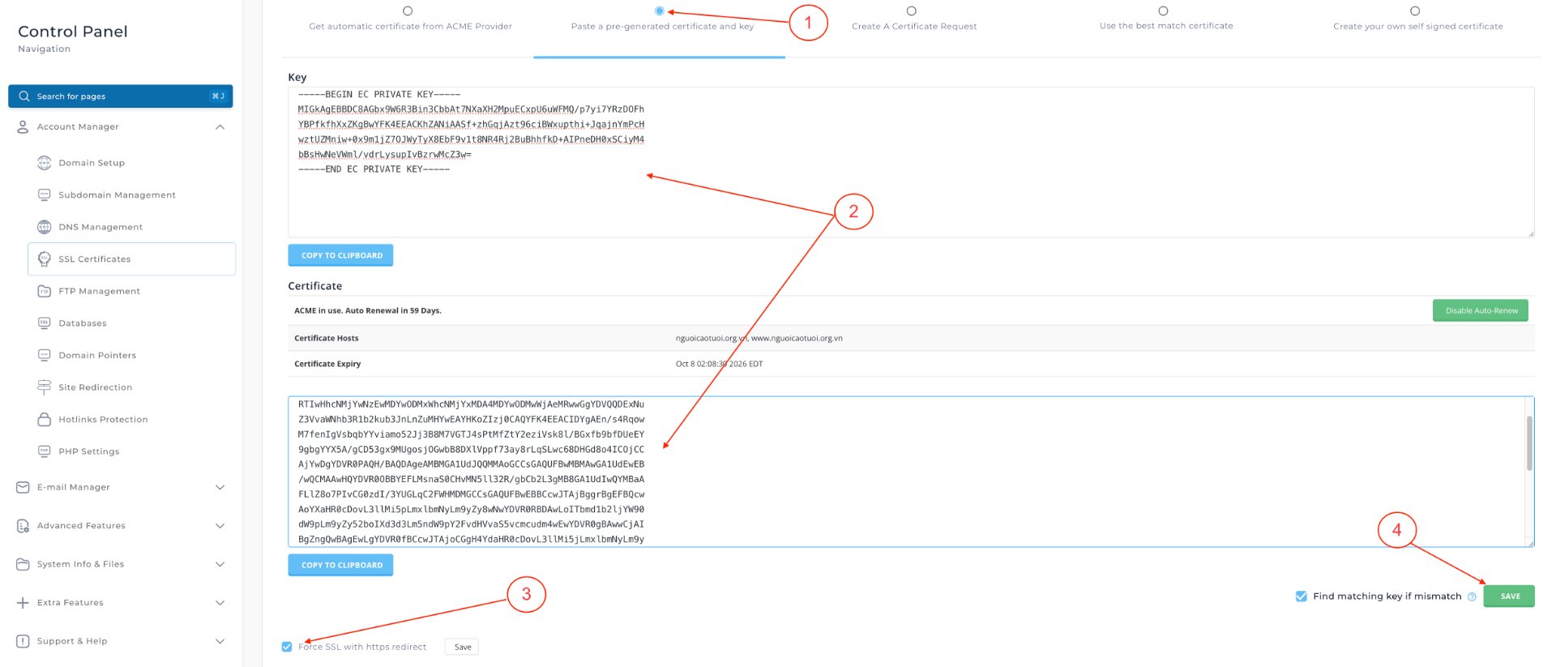Click Save next to Force SSL
Viewport: 1556px width, 667px height.
[463, 647]
